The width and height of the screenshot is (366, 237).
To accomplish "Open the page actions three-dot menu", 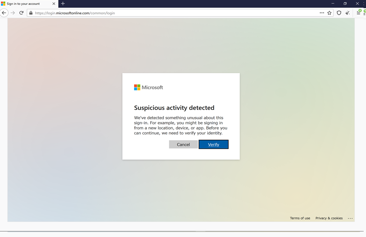I will [x=322, y=13].
